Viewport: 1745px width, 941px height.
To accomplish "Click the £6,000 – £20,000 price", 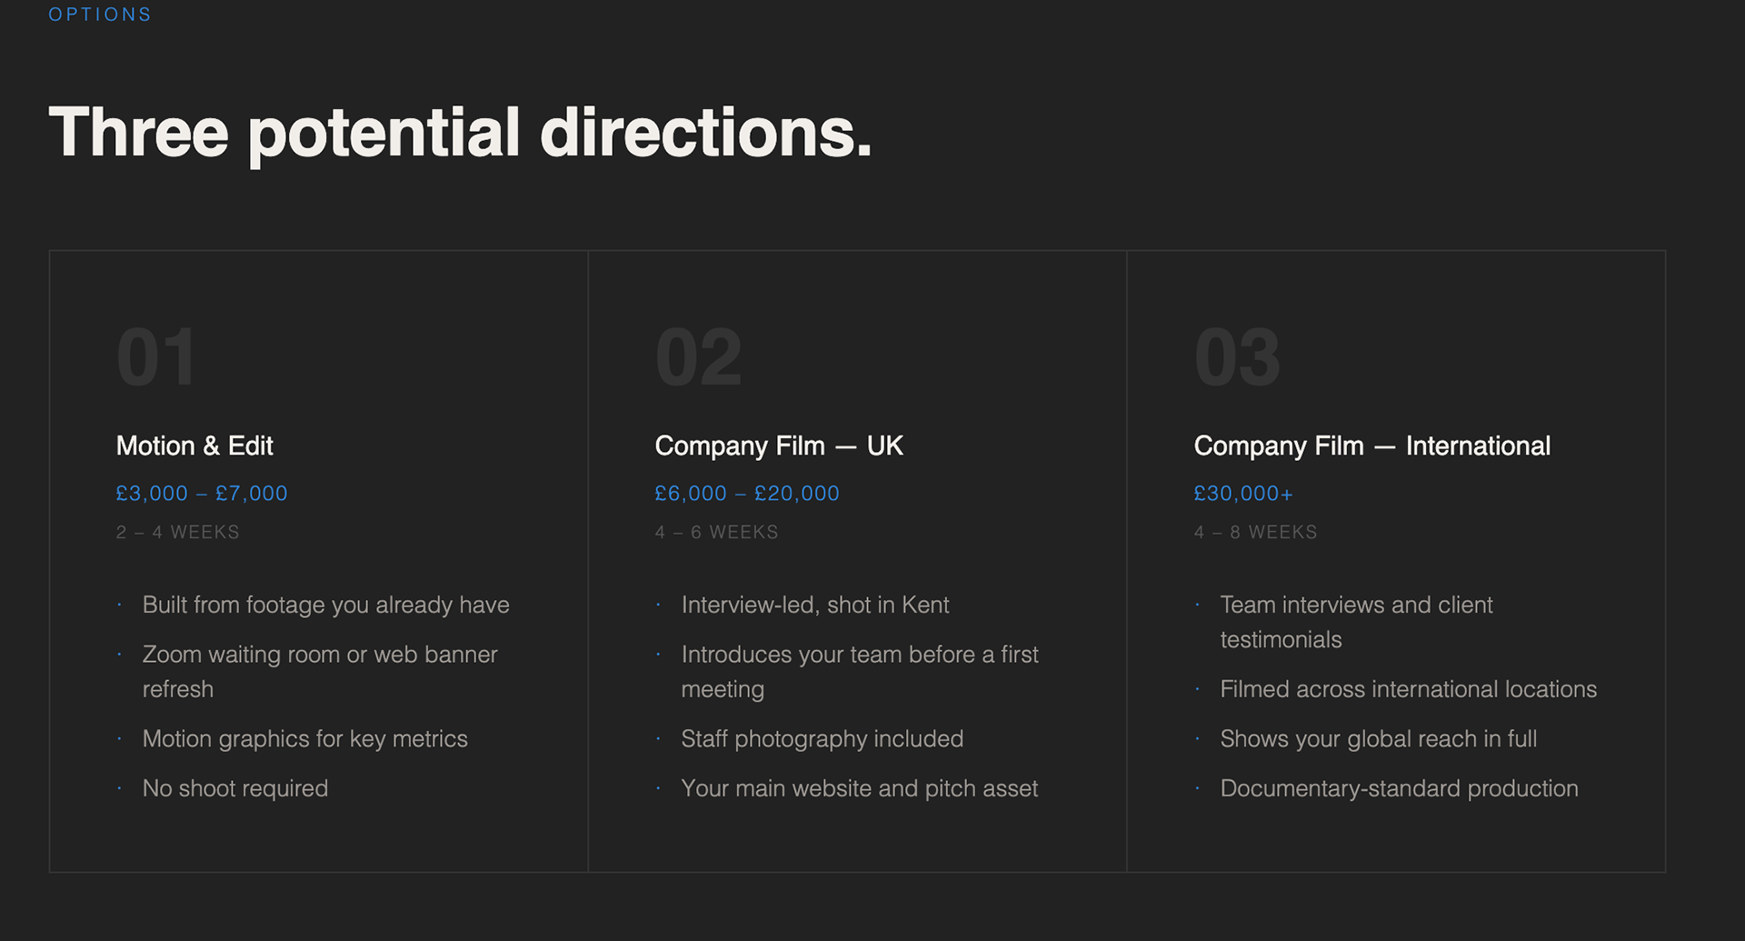I will (x=747, y=494).
